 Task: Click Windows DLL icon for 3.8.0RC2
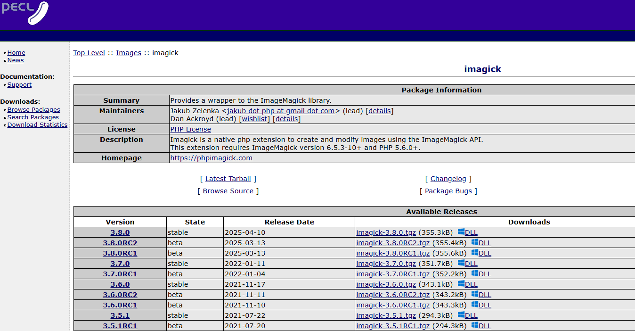(475, 242)
